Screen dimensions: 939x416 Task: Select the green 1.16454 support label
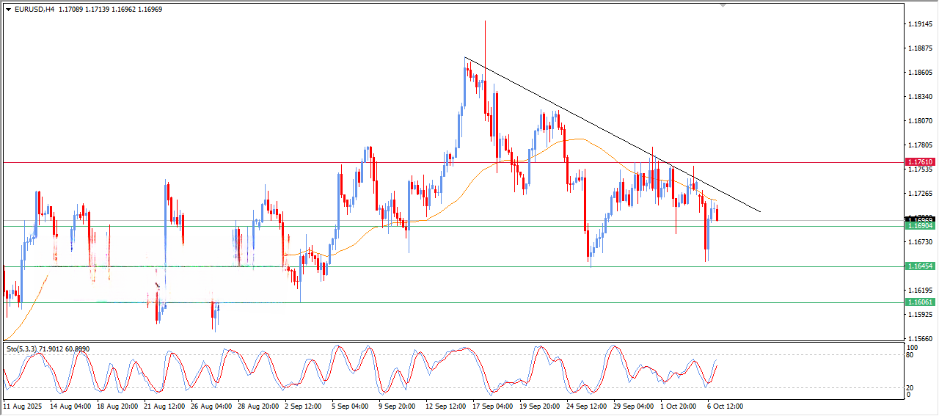[x=920, y=266]
